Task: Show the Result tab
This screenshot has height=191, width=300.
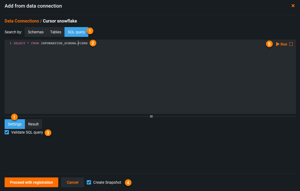Action: [x=33, y=124]
